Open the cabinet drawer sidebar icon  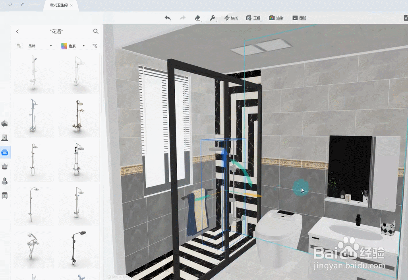click(x=5, y=195)
